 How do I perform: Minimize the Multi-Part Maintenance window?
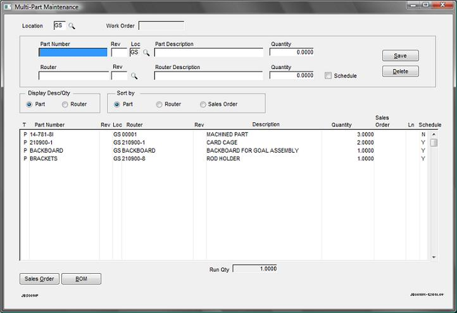tap(413, 5)
